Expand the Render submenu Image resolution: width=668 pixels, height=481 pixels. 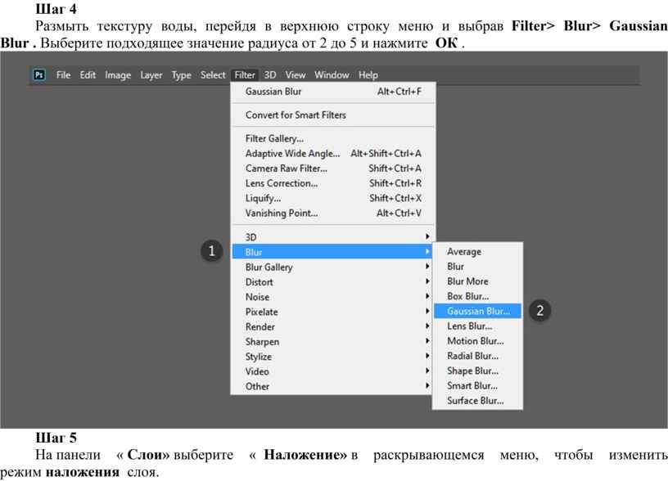[333, 326]
